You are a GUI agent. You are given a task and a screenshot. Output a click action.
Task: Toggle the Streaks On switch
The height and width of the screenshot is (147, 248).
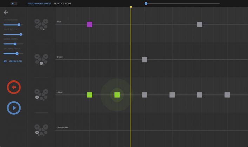point(5,61)
